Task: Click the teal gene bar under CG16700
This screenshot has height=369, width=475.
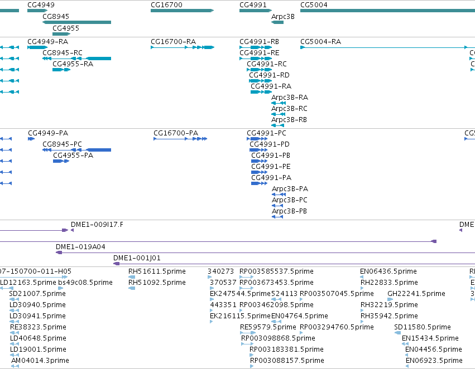Action: [183, 11]
